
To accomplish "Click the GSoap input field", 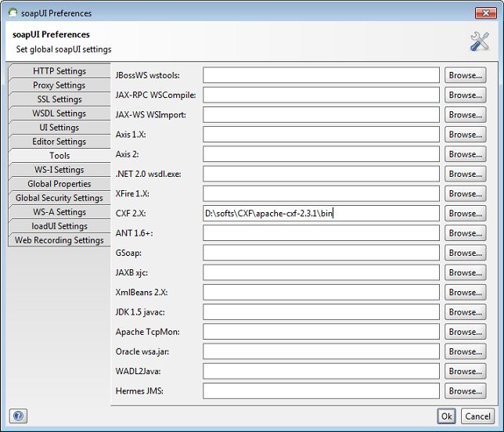I will [321, 253].
